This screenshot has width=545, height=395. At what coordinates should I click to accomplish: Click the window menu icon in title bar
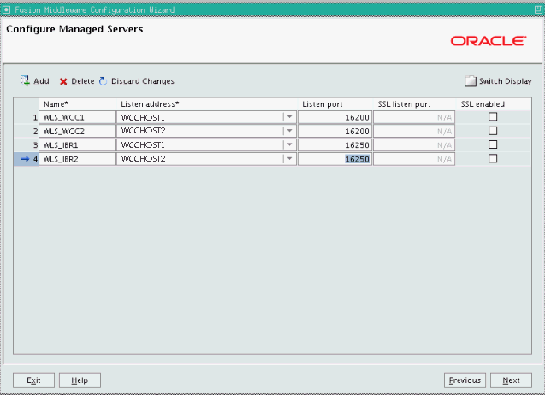pyautogui.click(x=6, y=9)
